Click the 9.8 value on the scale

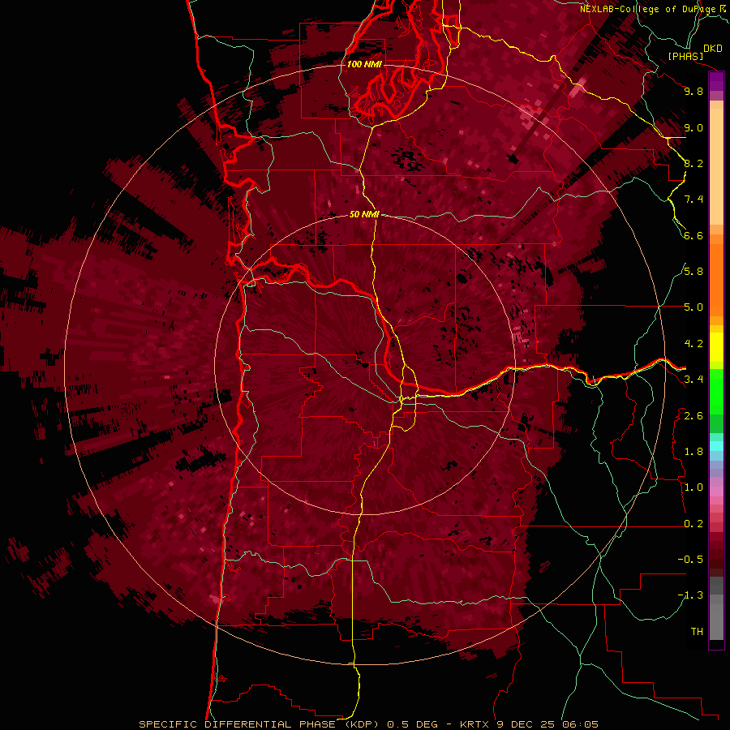[693, 91]
